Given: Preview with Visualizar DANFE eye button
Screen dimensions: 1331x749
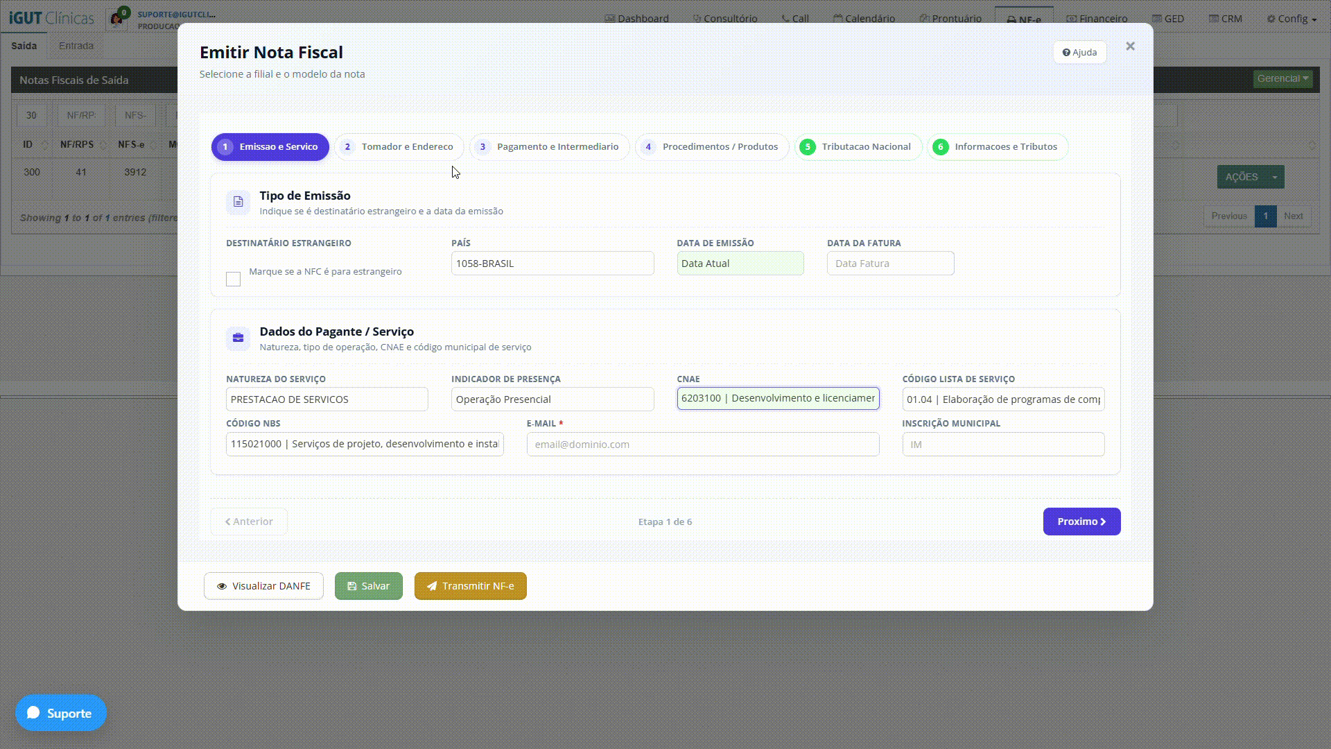Looking at the screenshot, I should tap(263, 586).
